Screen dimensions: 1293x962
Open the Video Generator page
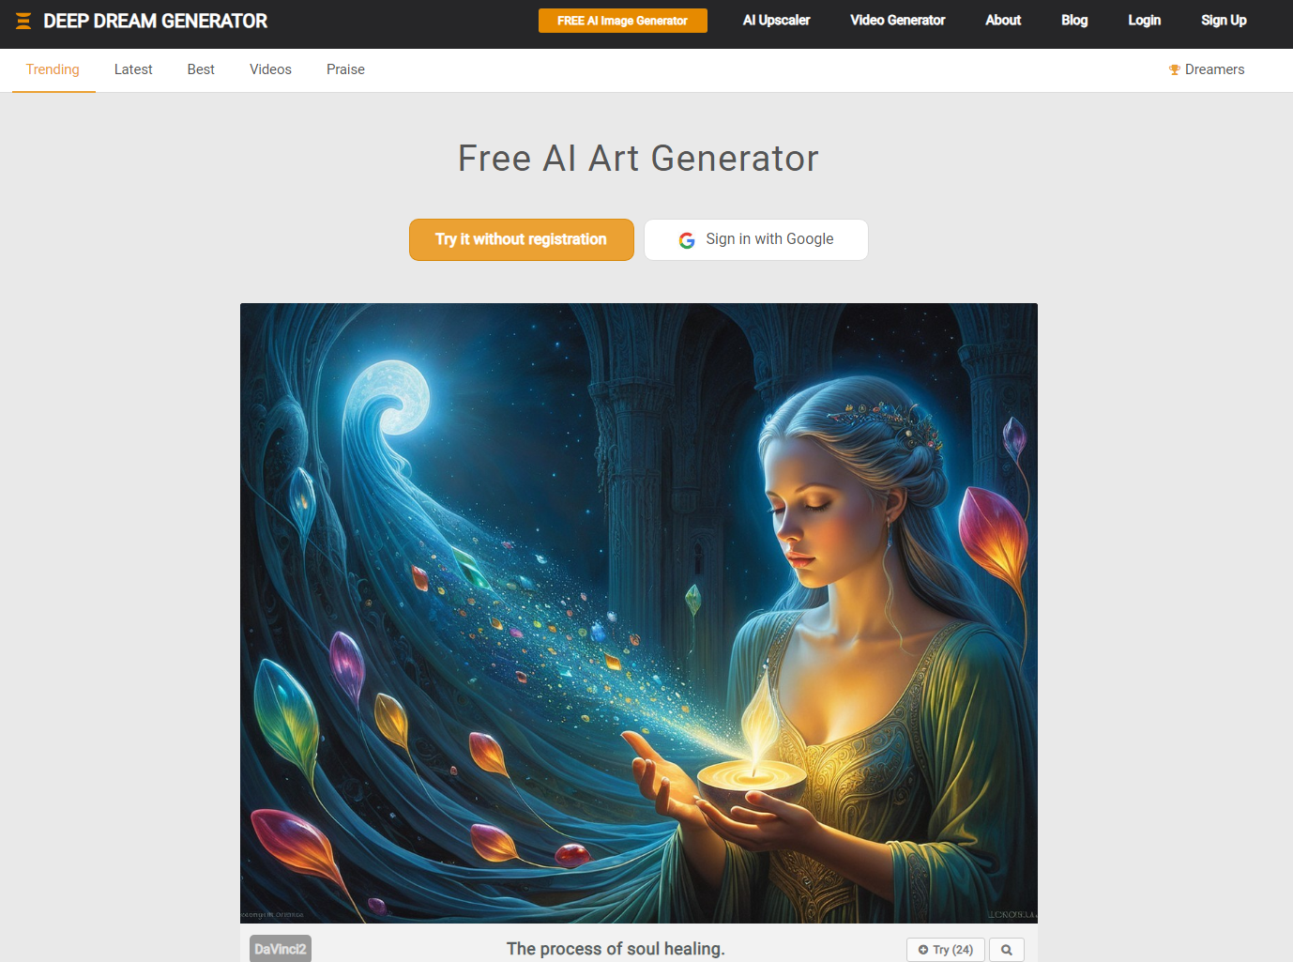[897, 20]
